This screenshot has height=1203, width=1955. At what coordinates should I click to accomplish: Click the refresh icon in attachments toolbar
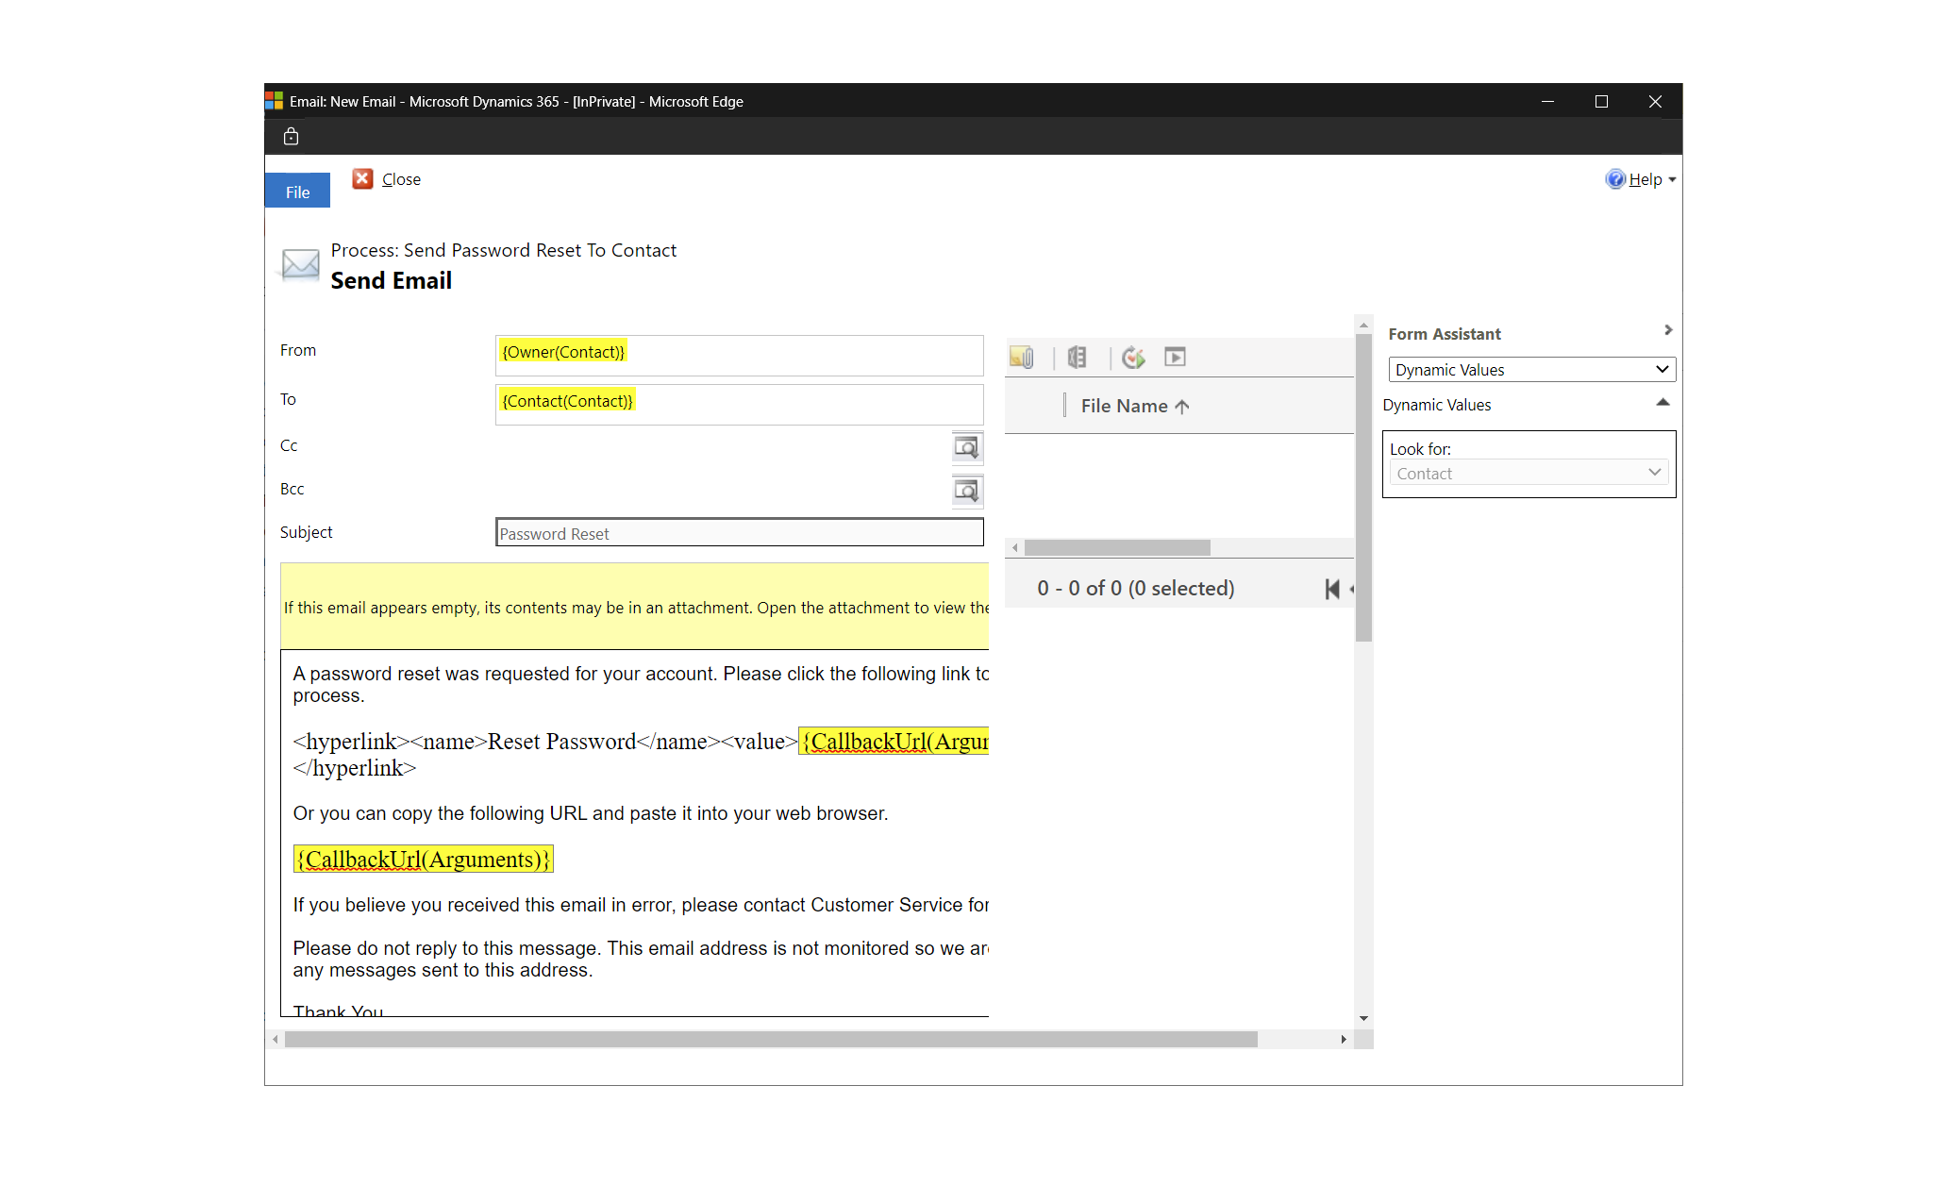click(x=1131, y=355)
